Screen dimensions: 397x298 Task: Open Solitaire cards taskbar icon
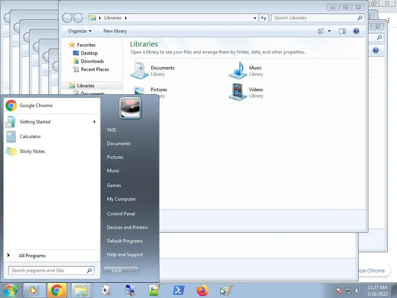click(106, 290)
